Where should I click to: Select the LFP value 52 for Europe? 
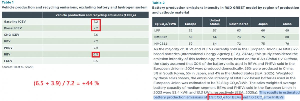[190, 30]
